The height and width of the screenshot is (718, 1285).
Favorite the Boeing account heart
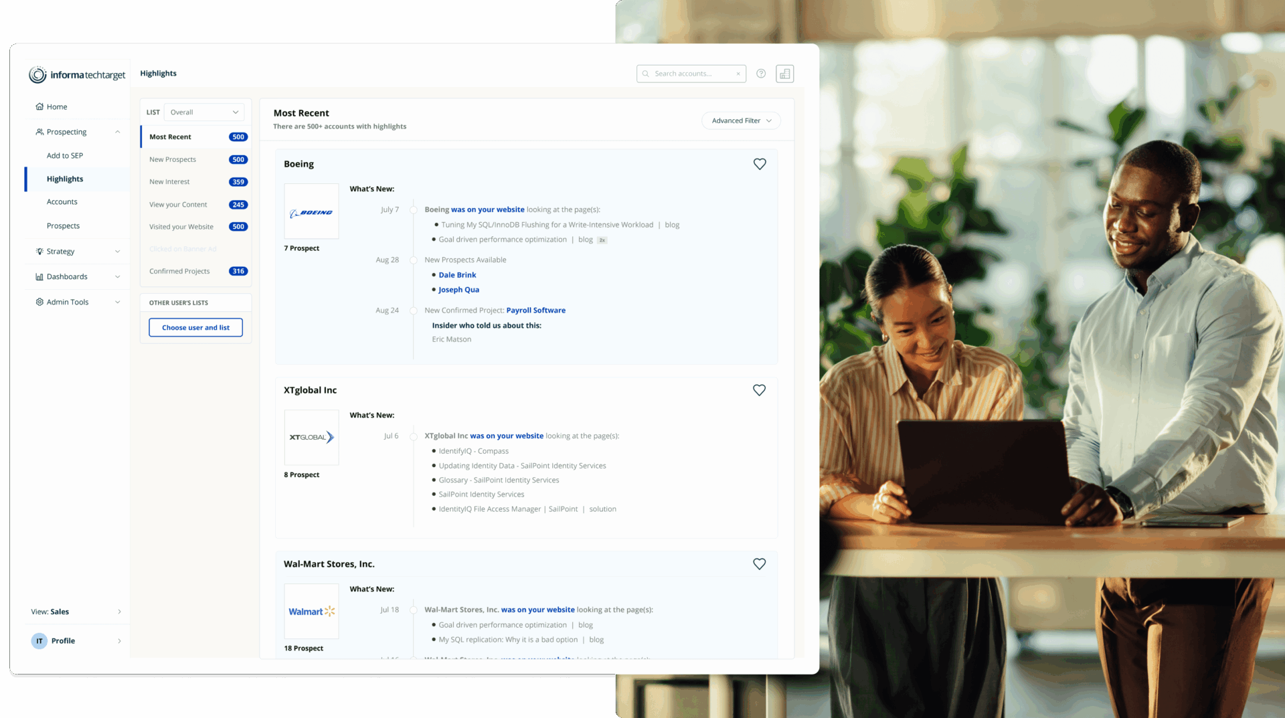point(760,164)
